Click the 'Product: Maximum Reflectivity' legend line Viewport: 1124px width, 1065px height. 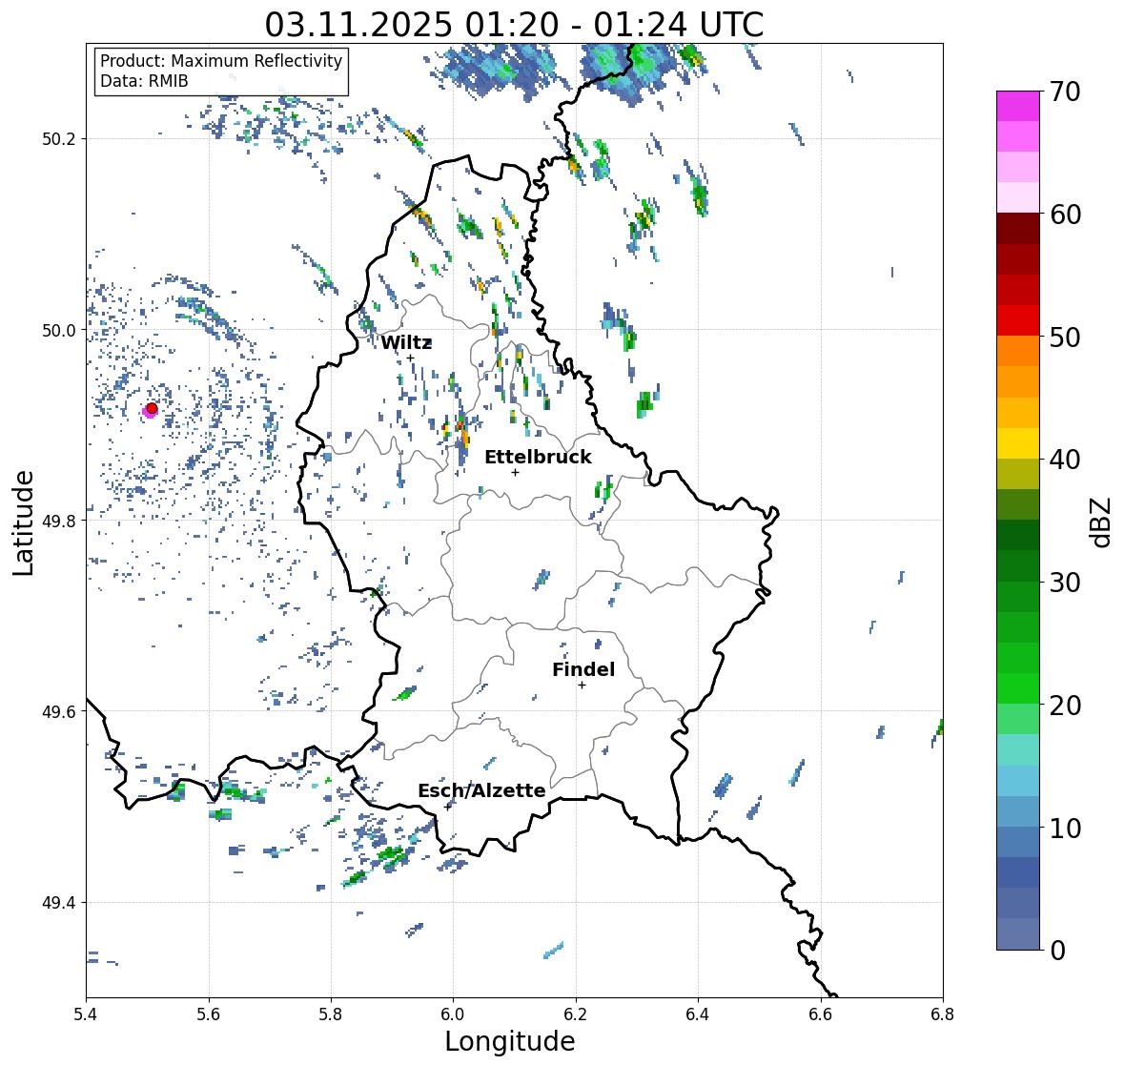221,61
